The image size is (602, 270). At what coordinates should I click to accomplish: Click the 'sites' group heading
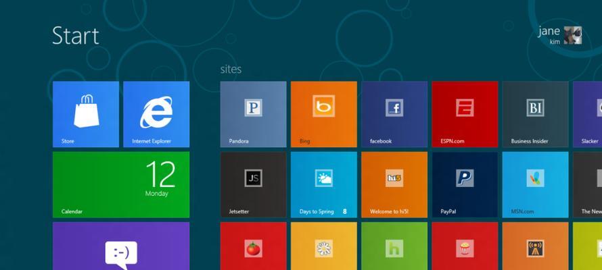231,70
